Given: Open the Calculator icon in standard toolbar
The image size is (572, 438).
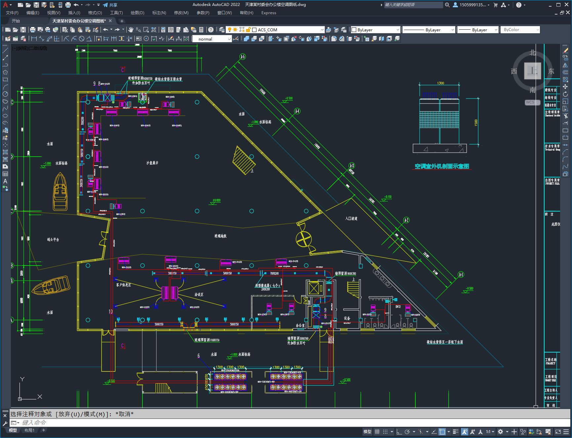Looking at the screenshot, I should 201,30.
